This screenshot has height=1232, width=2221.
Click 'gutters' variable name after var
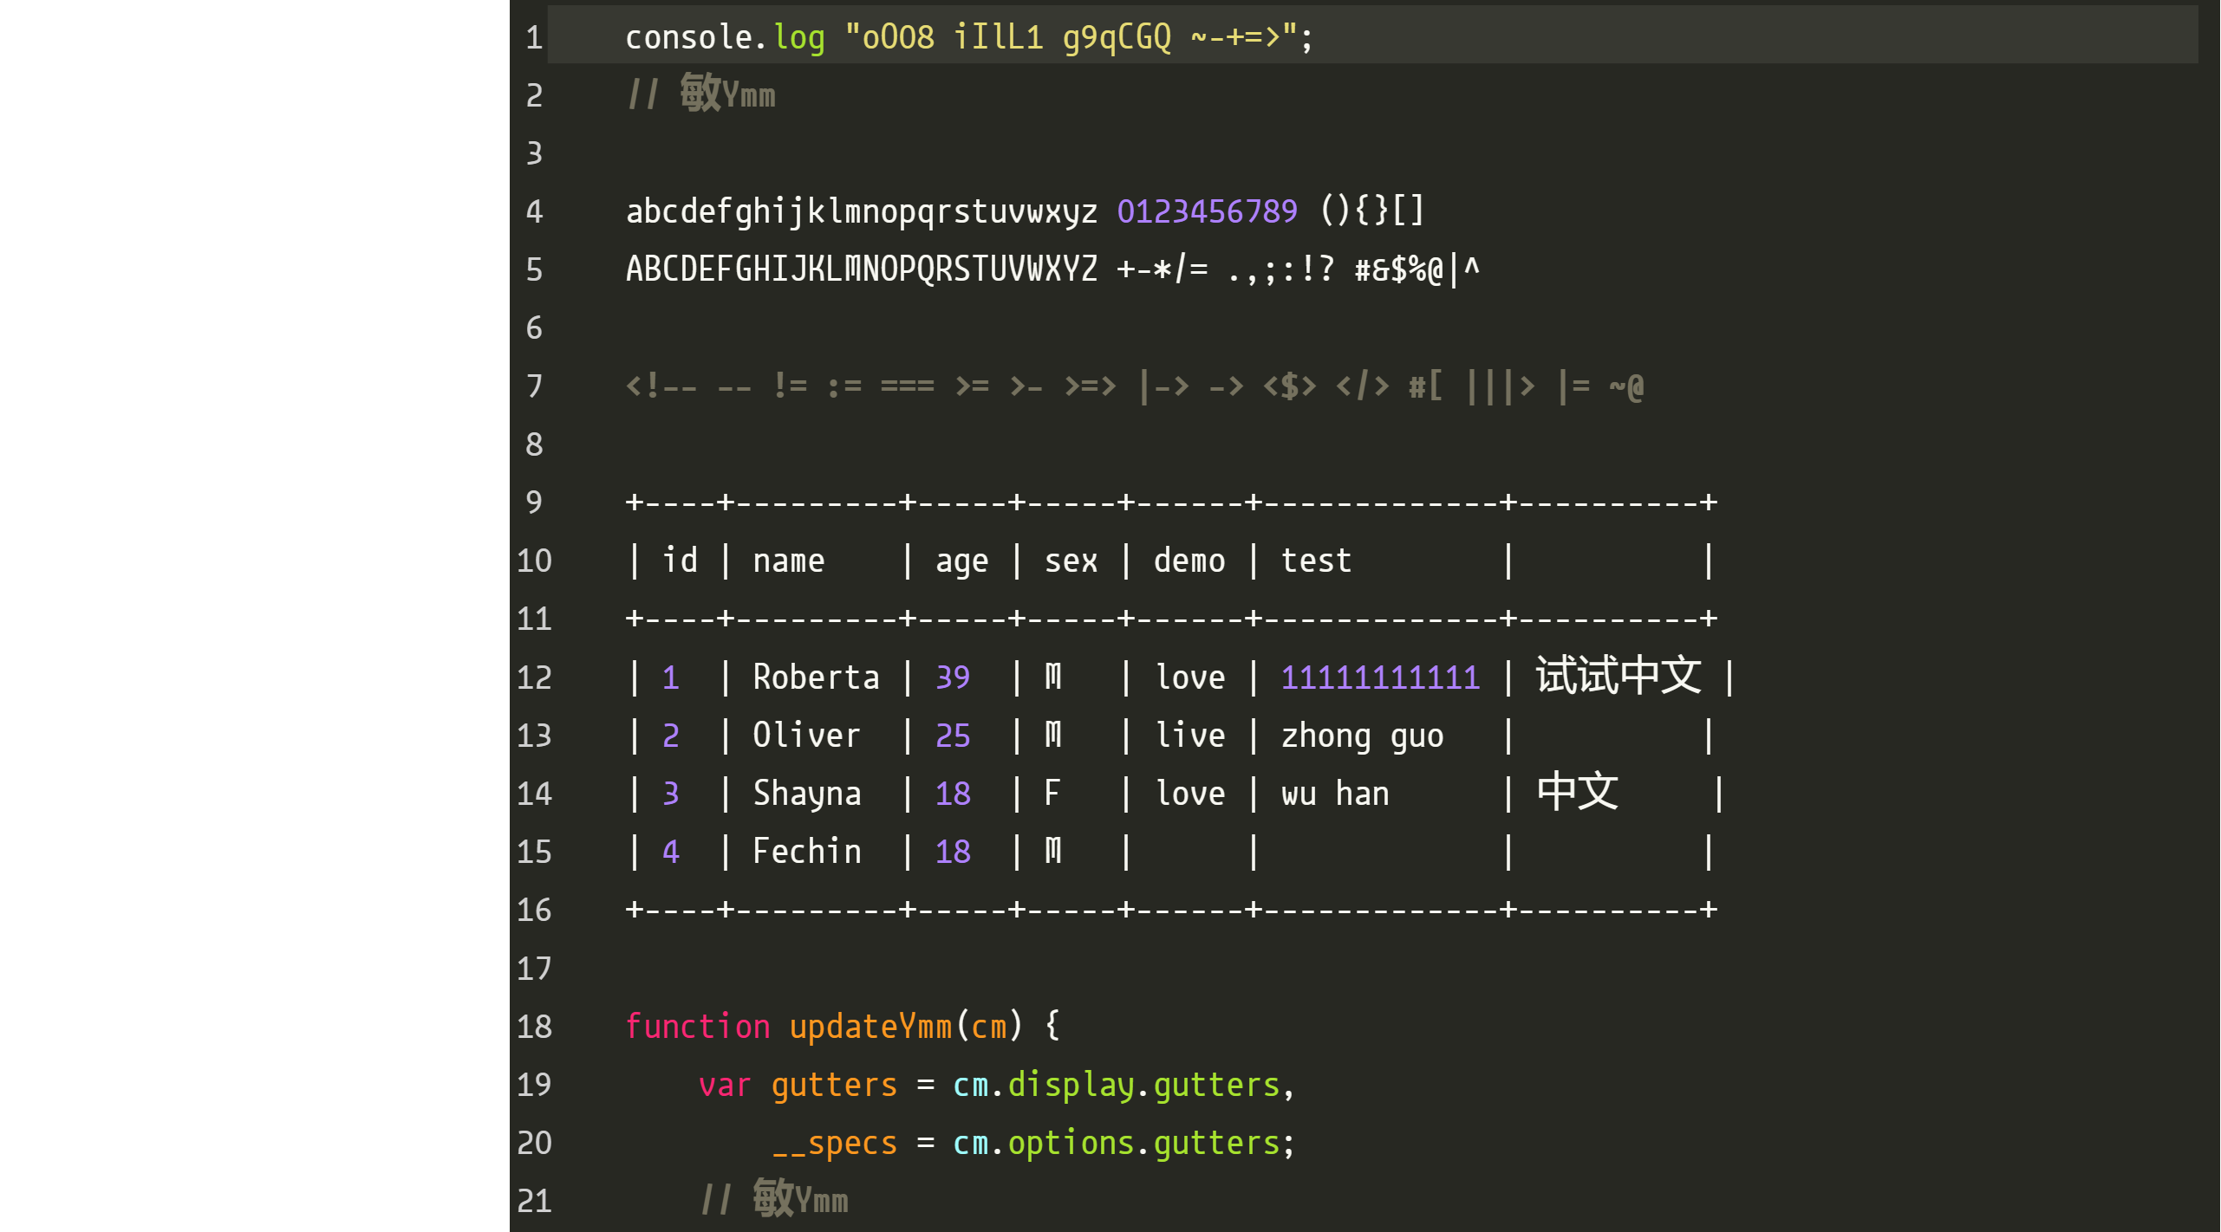[x=834, y=1086]
